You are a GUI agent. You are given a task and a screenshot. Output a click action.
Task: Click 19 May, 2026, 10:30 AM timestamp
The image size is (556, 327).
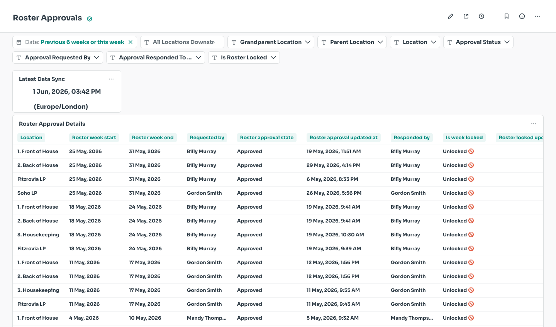coord(335,234)
